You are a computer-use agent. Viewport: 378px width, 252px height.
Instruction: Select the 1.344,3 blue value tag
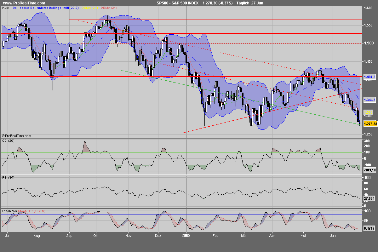(369, 100)
